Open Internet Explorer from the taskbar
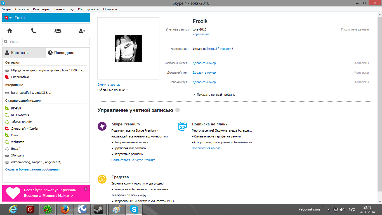The image size is (382, 215). click(13, 209)
